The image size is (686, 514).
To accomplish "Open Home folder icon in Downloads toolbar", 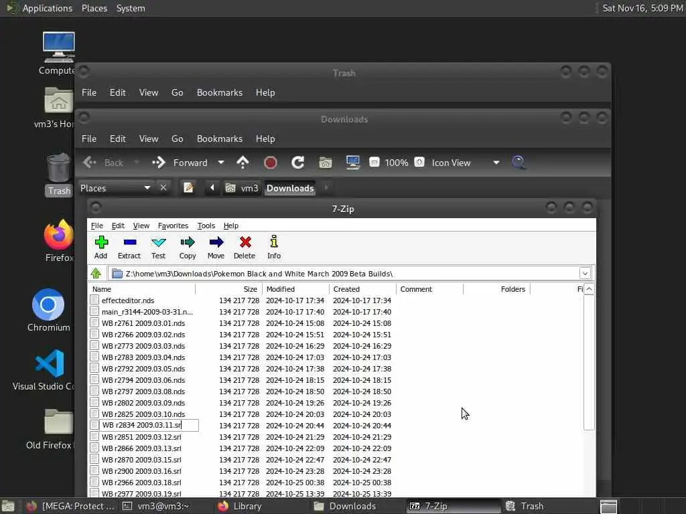I will (x=325, y=163).
